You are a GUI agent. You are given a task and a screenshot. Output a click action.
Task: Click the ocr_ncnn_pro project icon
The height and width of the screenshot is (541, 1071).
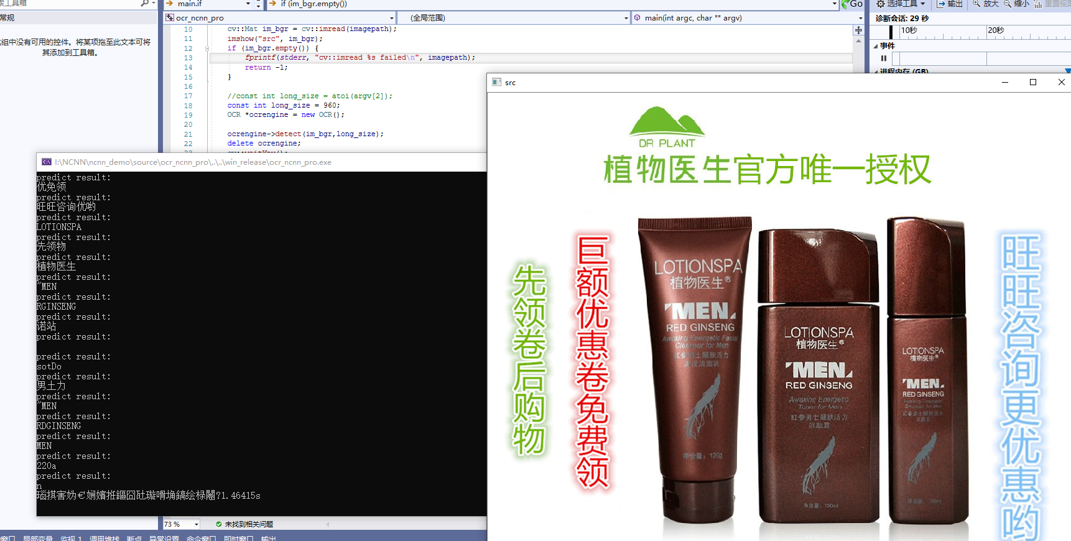[170, 18]
